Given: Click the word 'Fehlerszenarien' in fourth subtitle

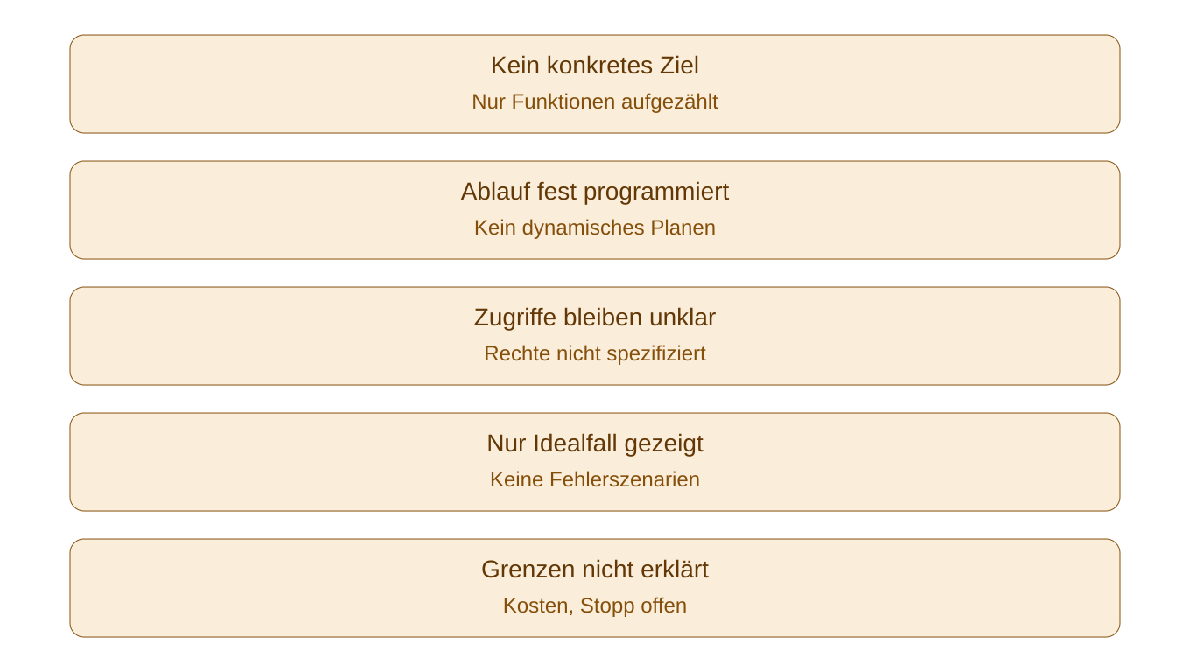Looking at the screenshot, I should tap(625, 479).
